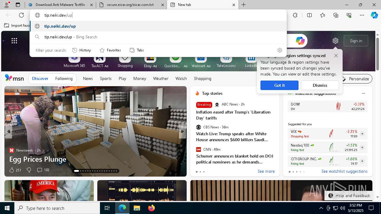
Task: Close the region settings synced popup
Action: (336, 56)
